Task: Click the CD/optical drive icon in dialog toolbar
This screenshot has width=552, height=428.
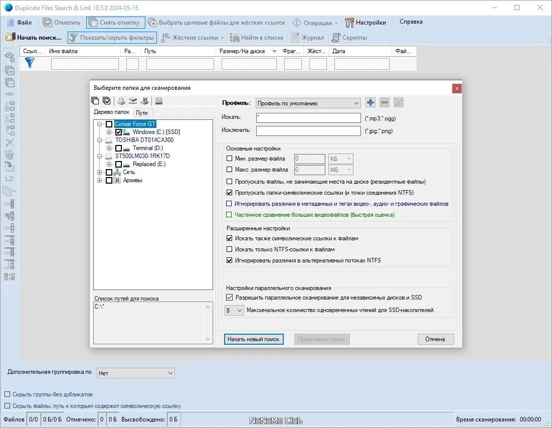Action: click(x=121, y=101)
